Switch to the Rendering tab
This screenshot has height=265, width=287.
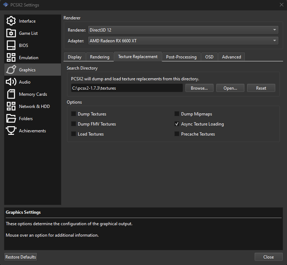100,57
